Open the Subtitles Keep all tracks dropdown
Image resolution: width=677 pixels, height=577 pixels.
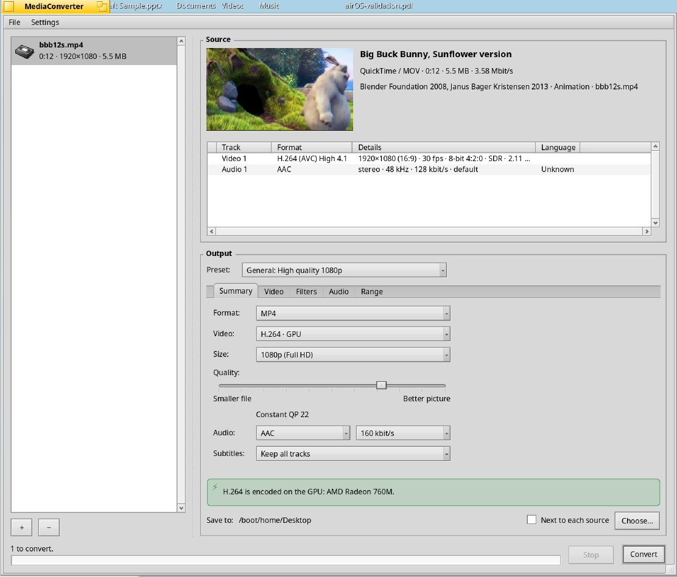pos(353,454)
